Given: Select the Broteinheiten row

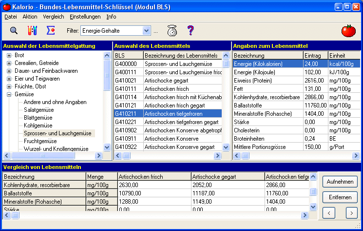Looking at the screenshot, I should [x=297, y=139].
